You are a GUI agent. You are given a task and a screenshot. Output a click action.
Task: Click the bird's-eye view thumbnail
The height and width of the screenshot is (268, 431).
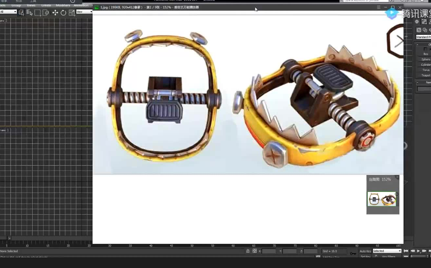click(x=382, y=199)
